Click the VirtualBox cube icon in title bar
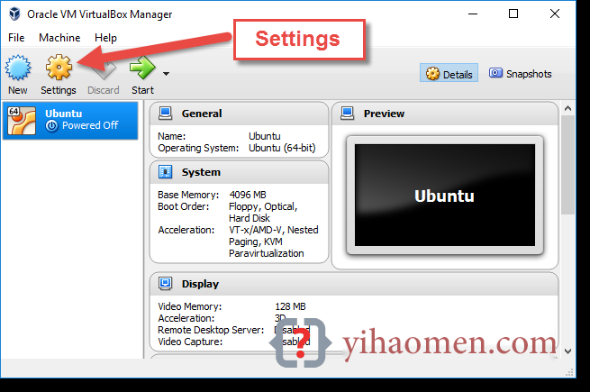This screenshot has width=590, height=392. 14,14
